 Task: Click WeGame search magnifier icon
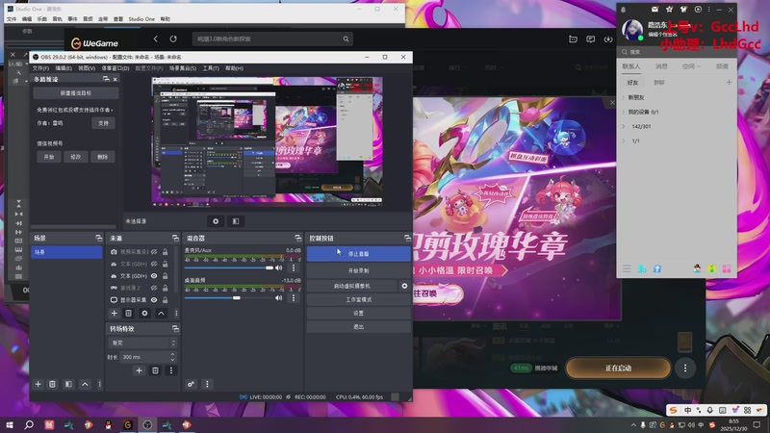point(346,38)
